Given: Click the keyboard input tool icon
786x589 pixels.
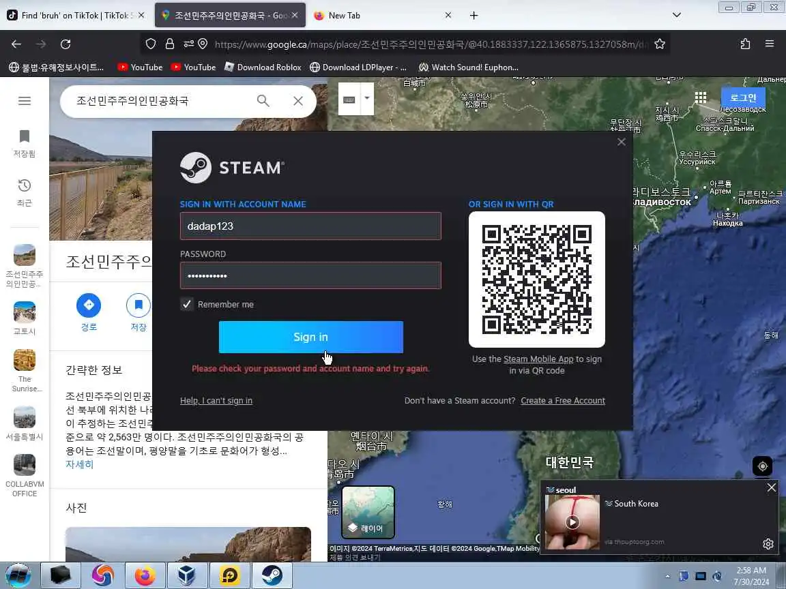Looking at the screenshot, I should tap(349, 99).
